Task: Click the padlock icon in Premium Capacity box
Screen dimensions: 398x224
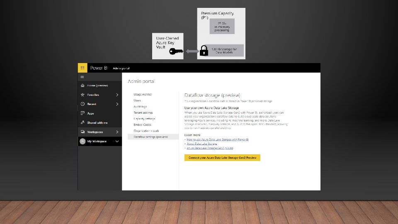Action: pyautogui.click(x=204, y=51)
